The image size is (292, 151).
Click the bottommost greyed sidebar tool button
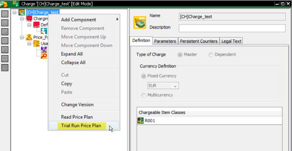(x=5, y=68)
